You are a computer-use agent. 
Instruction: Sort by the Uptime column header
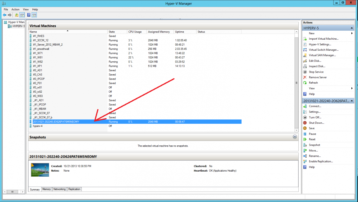pyautogui.click(x=185, y=32)
